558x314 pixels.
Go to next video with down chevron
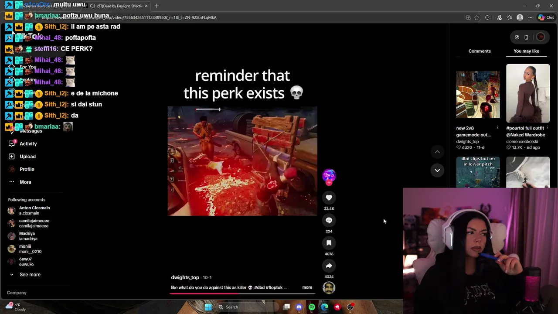tap(437, 170)
